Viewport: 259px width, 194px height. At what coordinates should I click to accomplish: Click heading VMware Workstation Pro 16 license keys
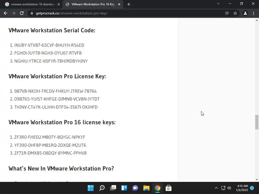point(62,123)
